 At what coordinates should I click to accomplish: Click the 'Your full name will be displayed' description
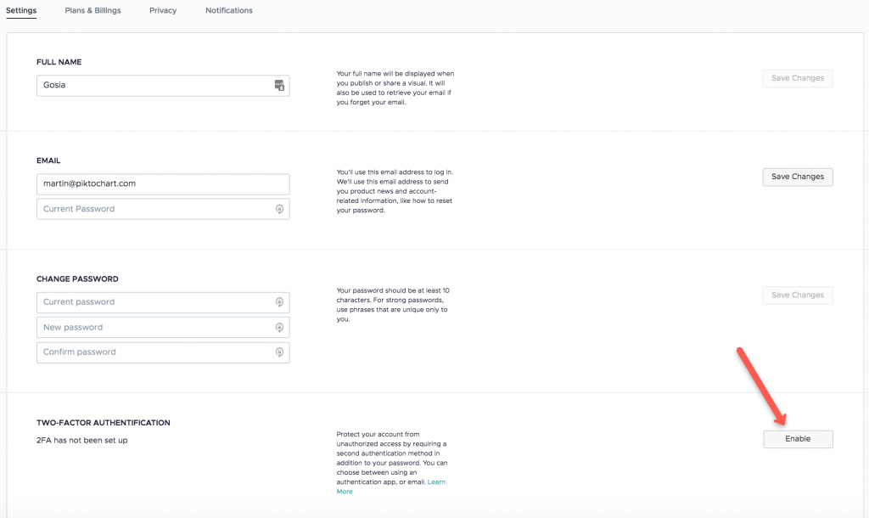point(395,87)
